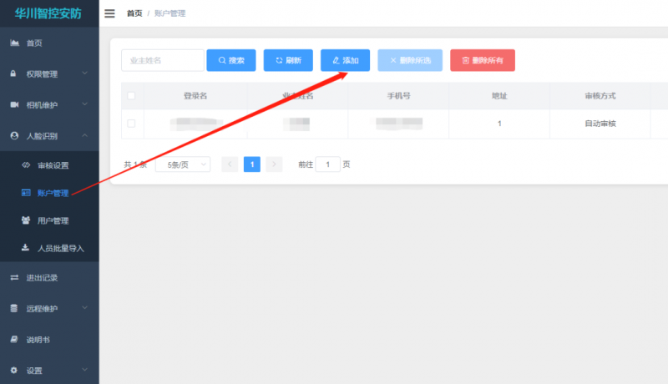This screenshot has width=668, height=384.
Task: Click the 进出记录 swap arrows icon
Action: click(x=14, y=277)
